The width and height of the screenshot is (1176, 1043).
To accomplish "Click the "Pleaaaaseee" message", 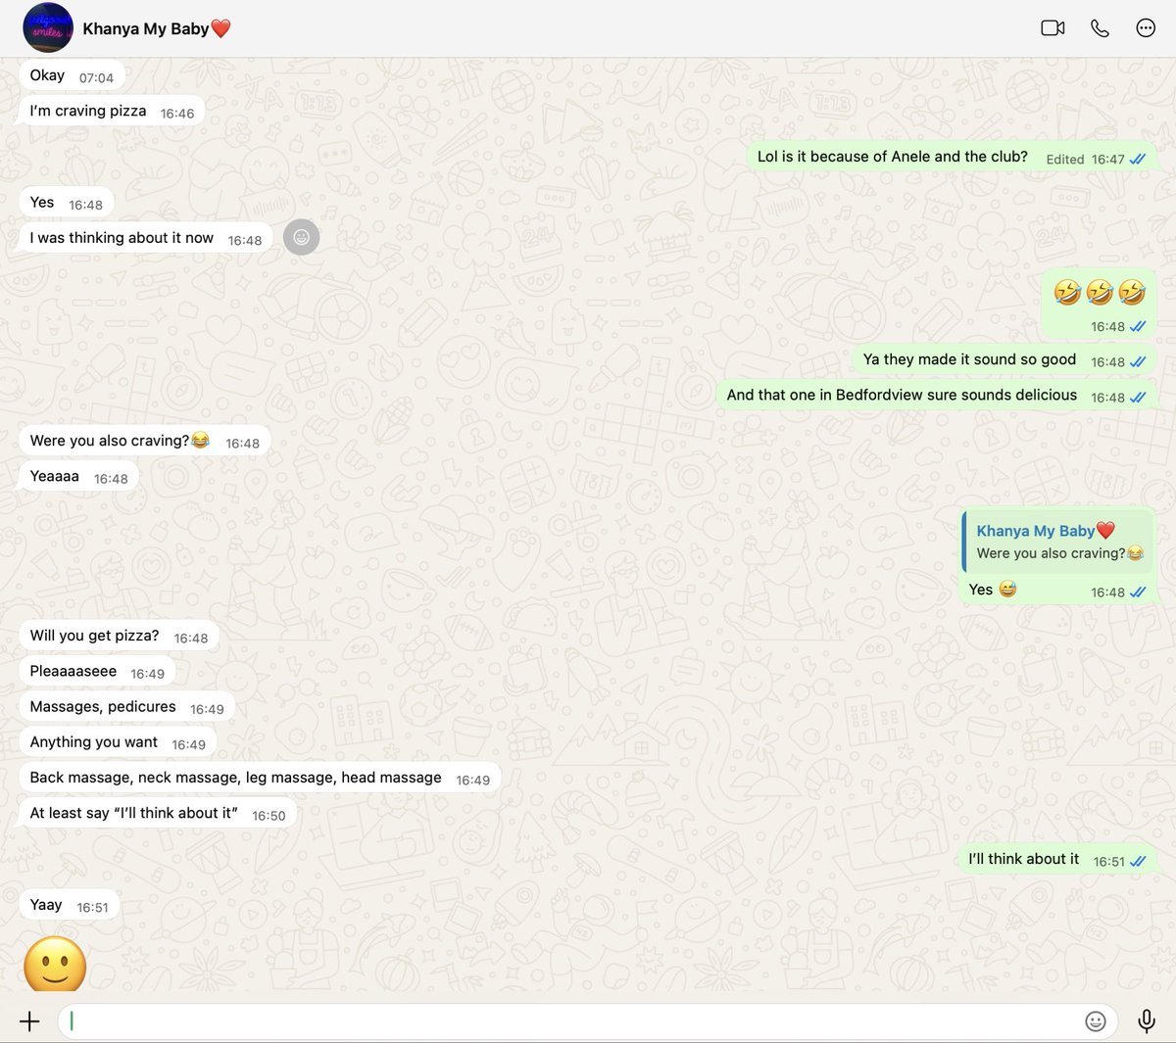I will [x=97, y=672].
